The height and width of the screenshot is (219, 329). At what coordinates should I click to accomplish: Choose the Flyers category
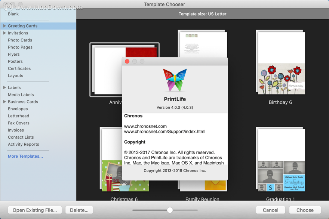click(13, 54)
